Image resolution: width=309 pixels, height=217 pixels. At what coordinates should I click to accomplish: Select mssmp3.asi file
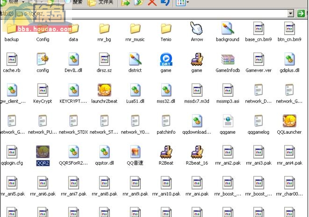(x=228, y=94)
